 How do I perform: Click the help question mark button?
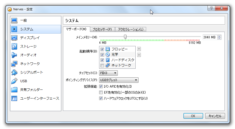211,8
